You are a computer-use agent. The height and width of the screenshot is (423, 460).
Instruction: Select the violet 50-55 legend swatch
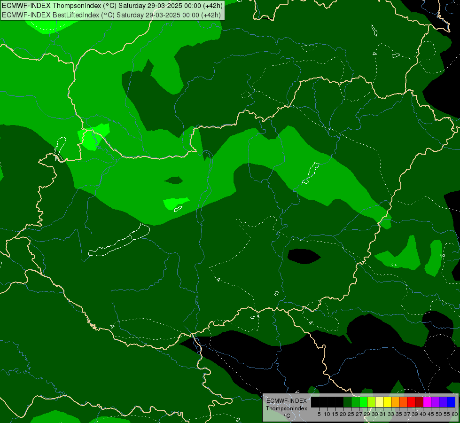tap(443, 402)
